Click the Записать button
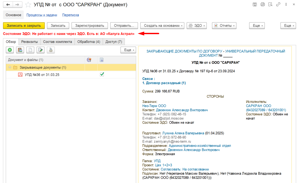This screenshot has width=297, height=183. point(58,26)
